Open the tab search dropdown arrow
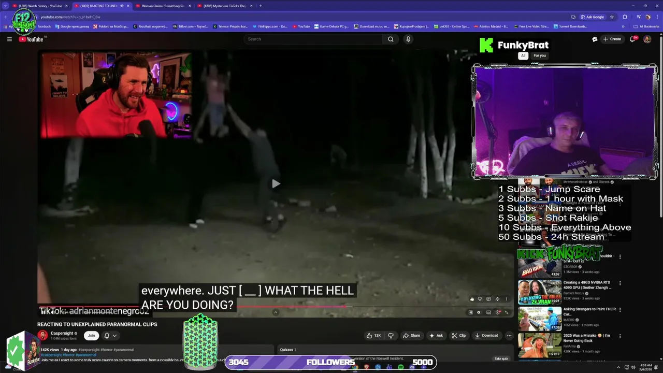Screen dimensions: 663x373 (x=5, y=6)
